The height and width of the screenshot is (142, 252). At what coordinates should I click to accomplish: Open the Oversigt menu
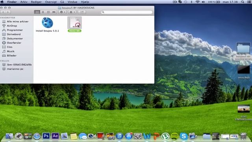[x=51, y=2]
